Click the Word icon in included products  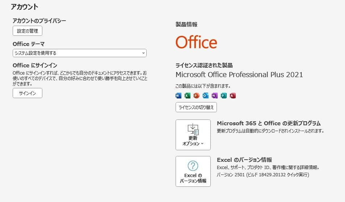coord(178,96)
